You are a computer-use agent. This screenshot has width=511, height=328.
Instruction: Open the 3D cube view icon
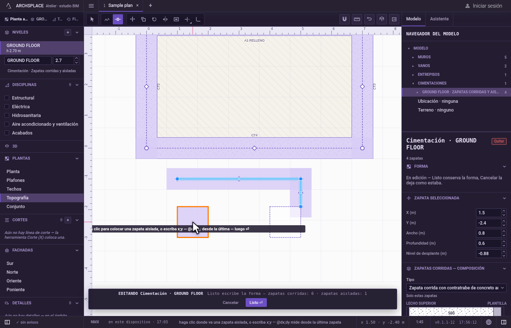coord(382,19)
